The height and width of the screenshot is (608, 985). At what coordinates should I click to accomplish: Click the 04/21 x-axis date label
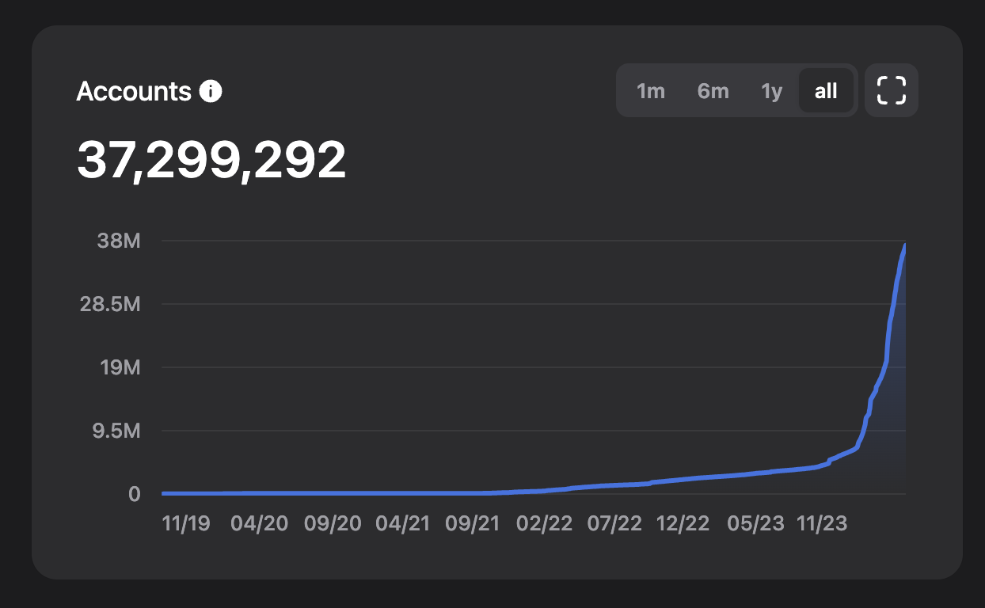pyautogui.click(x=402, y=524)
